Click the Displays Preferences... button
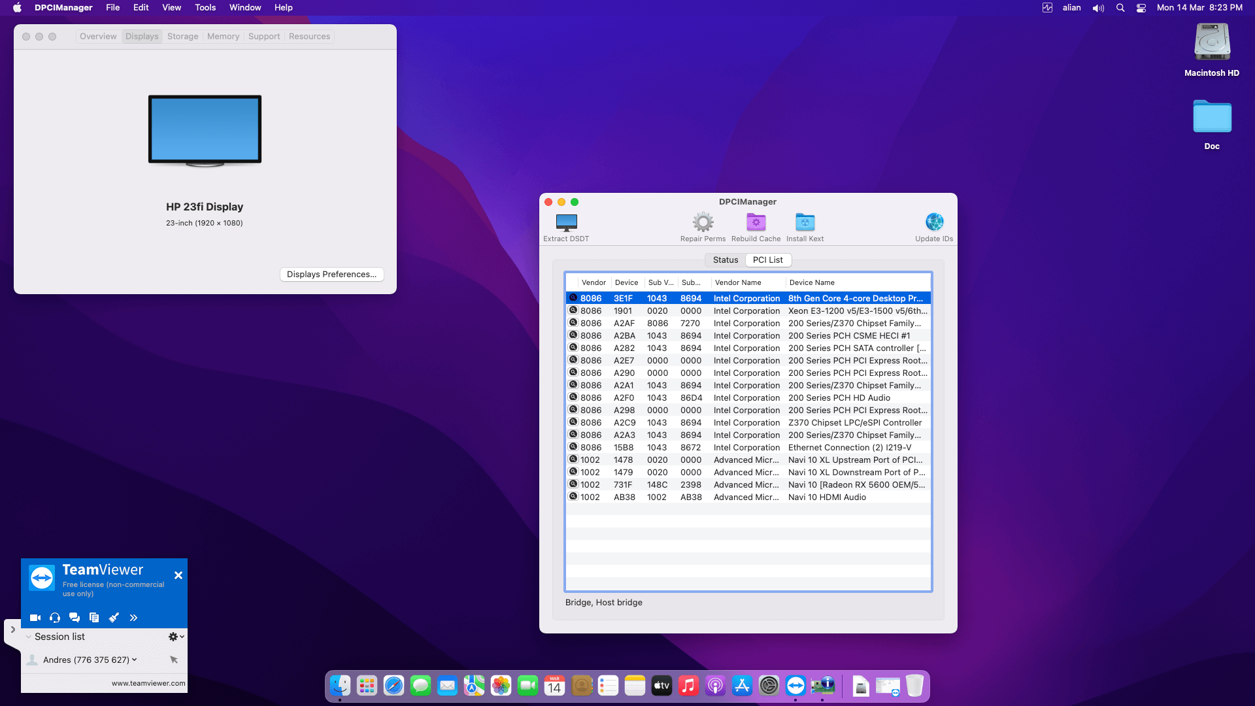The width and height of the screenshot is (1255, 706). tap(331, 275)
